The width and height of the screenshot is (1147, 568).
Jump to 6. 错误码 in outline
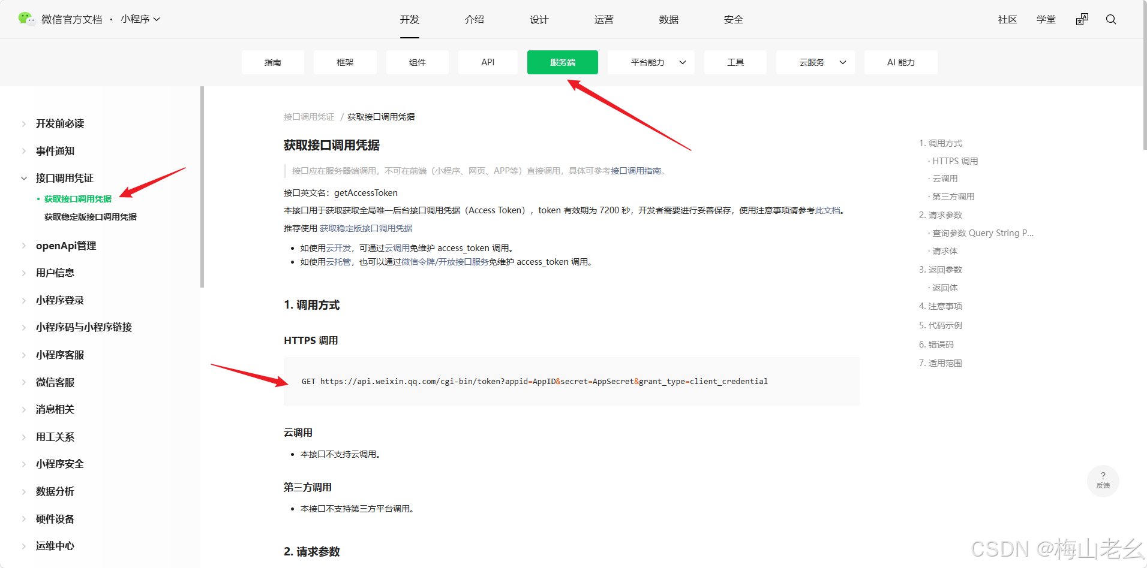936,345
